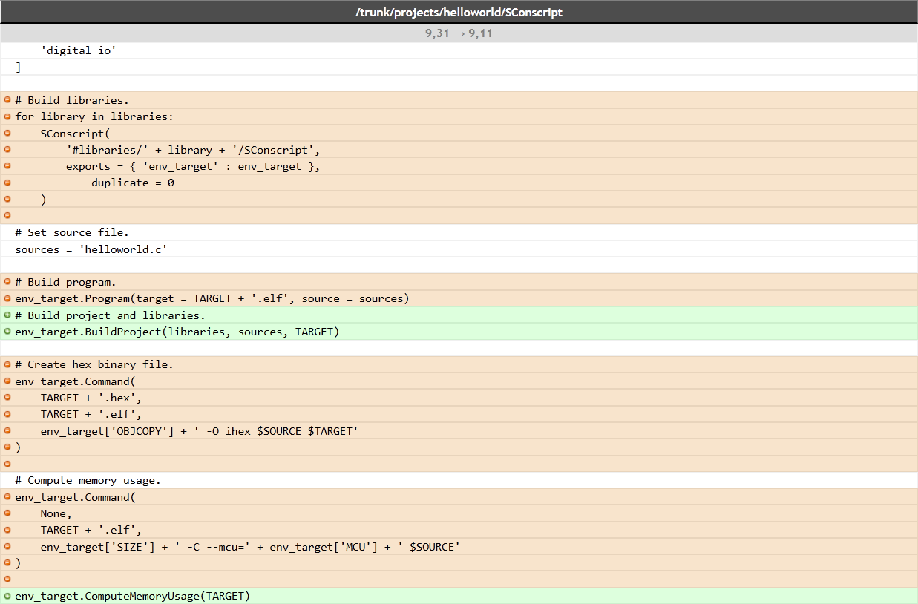Viewport: 918px width, 604px height.
Task: Click the '# Build program.' comment text
Action: [65, 282]
